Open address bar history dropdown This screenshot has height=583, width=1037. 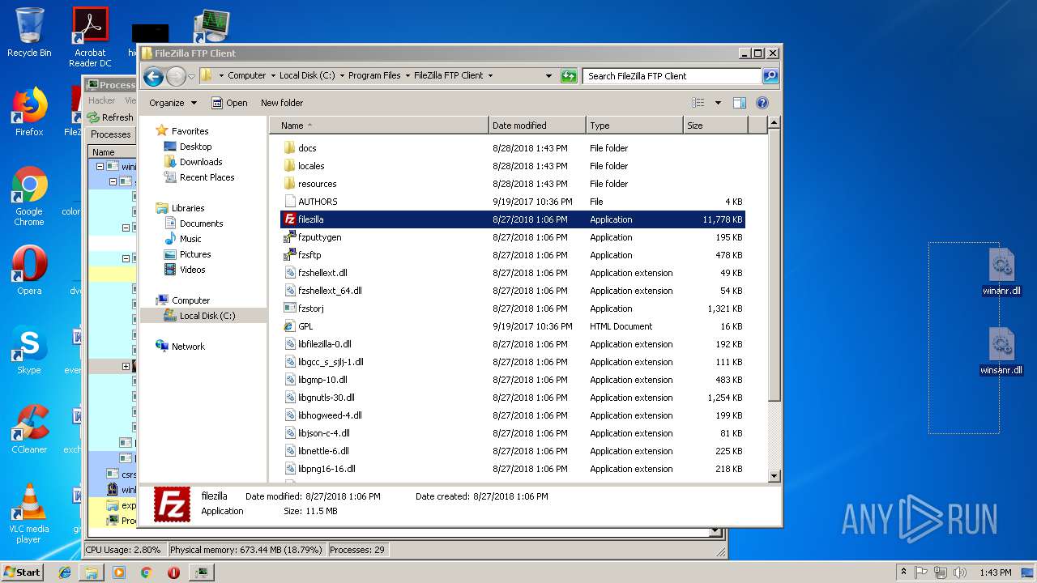point(549,76)
